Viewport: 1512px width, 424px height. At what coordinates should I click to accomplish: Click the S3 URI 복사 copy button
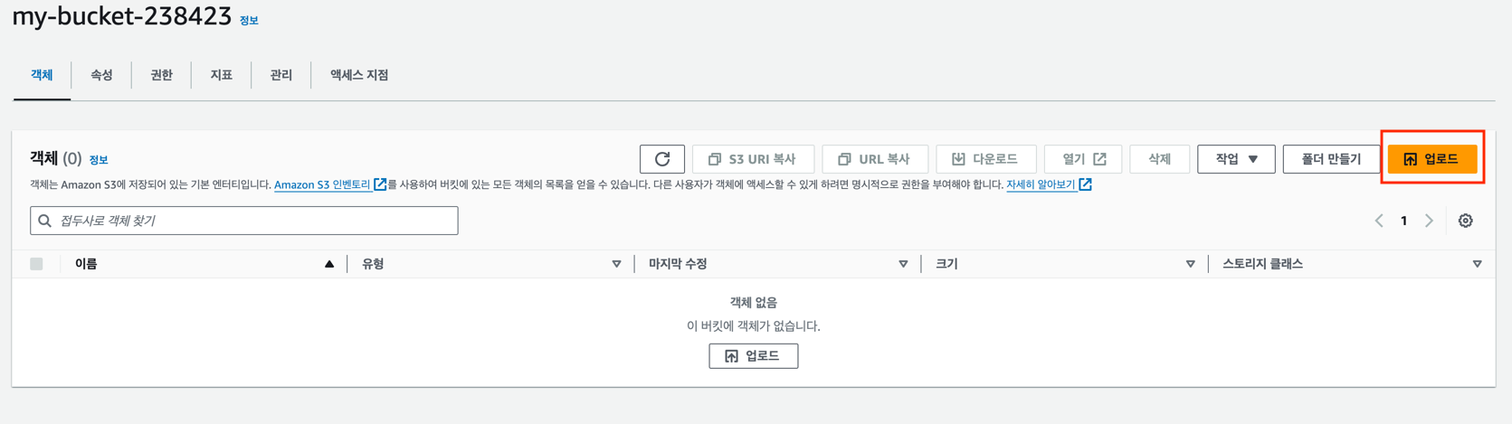point(753,159)
